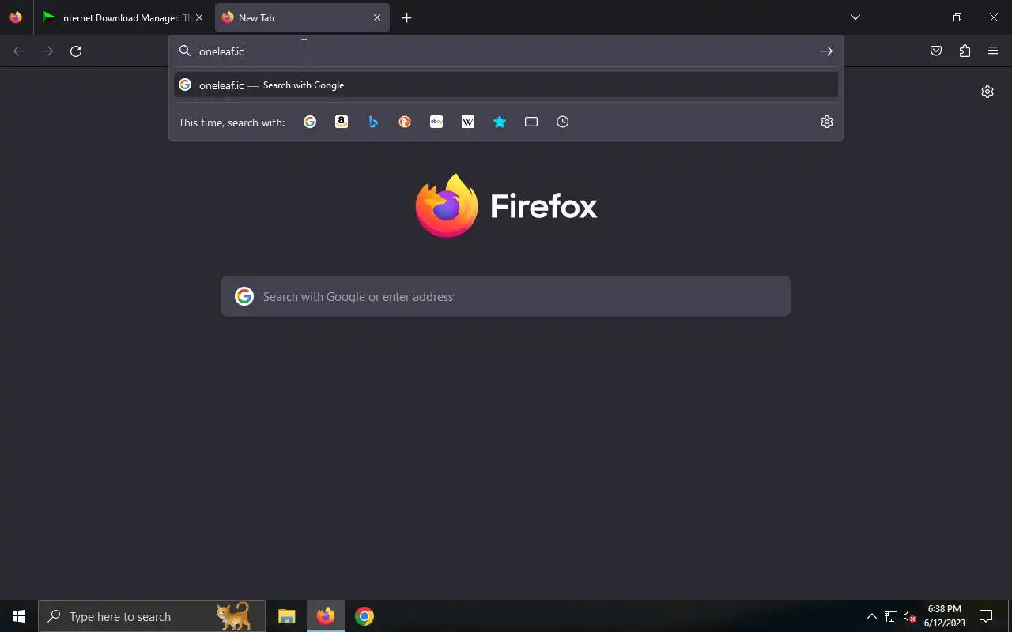Search this time with eBay
Image resolution: width=1012 pixels, height=632 pixels.
(436, 122)
